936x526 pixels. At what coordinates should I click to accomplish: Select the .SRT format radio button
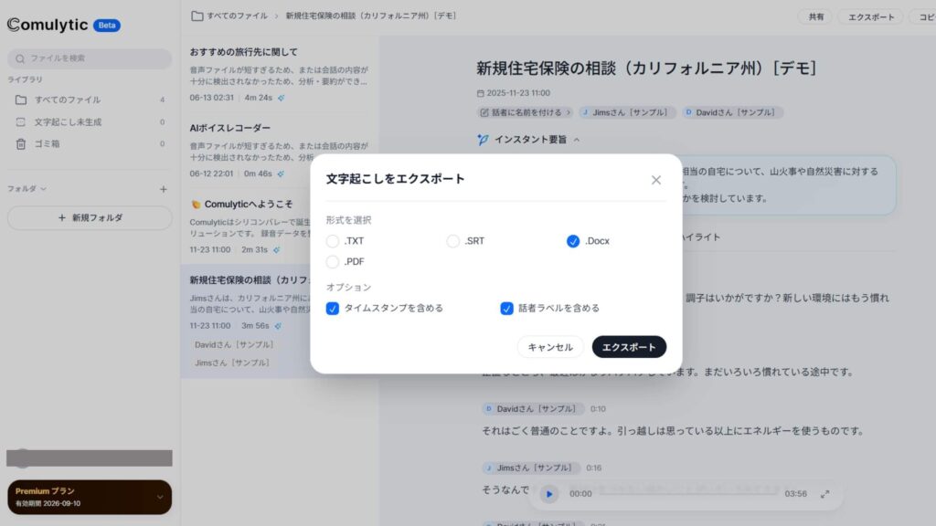click(453, 241)
